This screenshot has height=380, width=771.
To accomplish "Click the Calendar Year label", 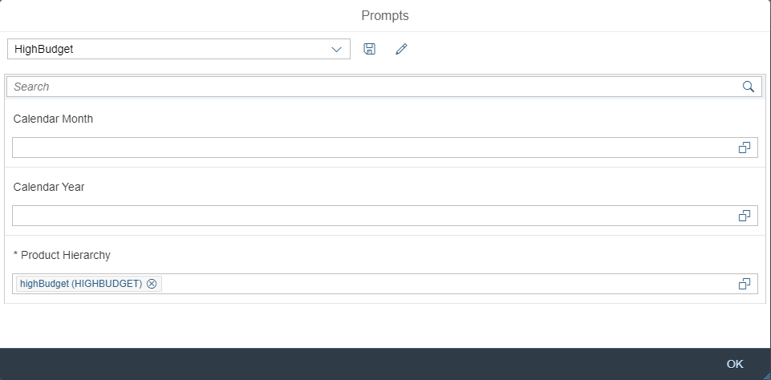I will 49,188.
